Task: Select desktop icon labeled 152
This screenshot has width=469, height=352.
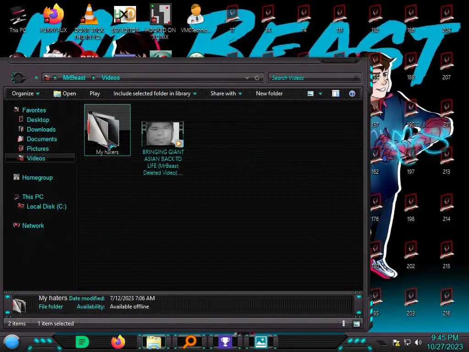Action: tap(375, 19)
